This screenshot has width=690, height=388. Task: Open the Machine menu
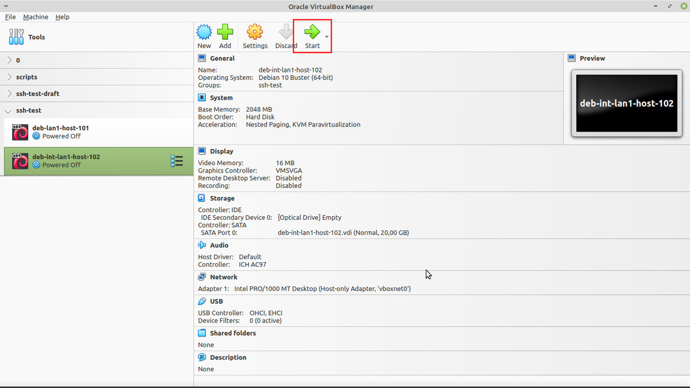point(36,17)
